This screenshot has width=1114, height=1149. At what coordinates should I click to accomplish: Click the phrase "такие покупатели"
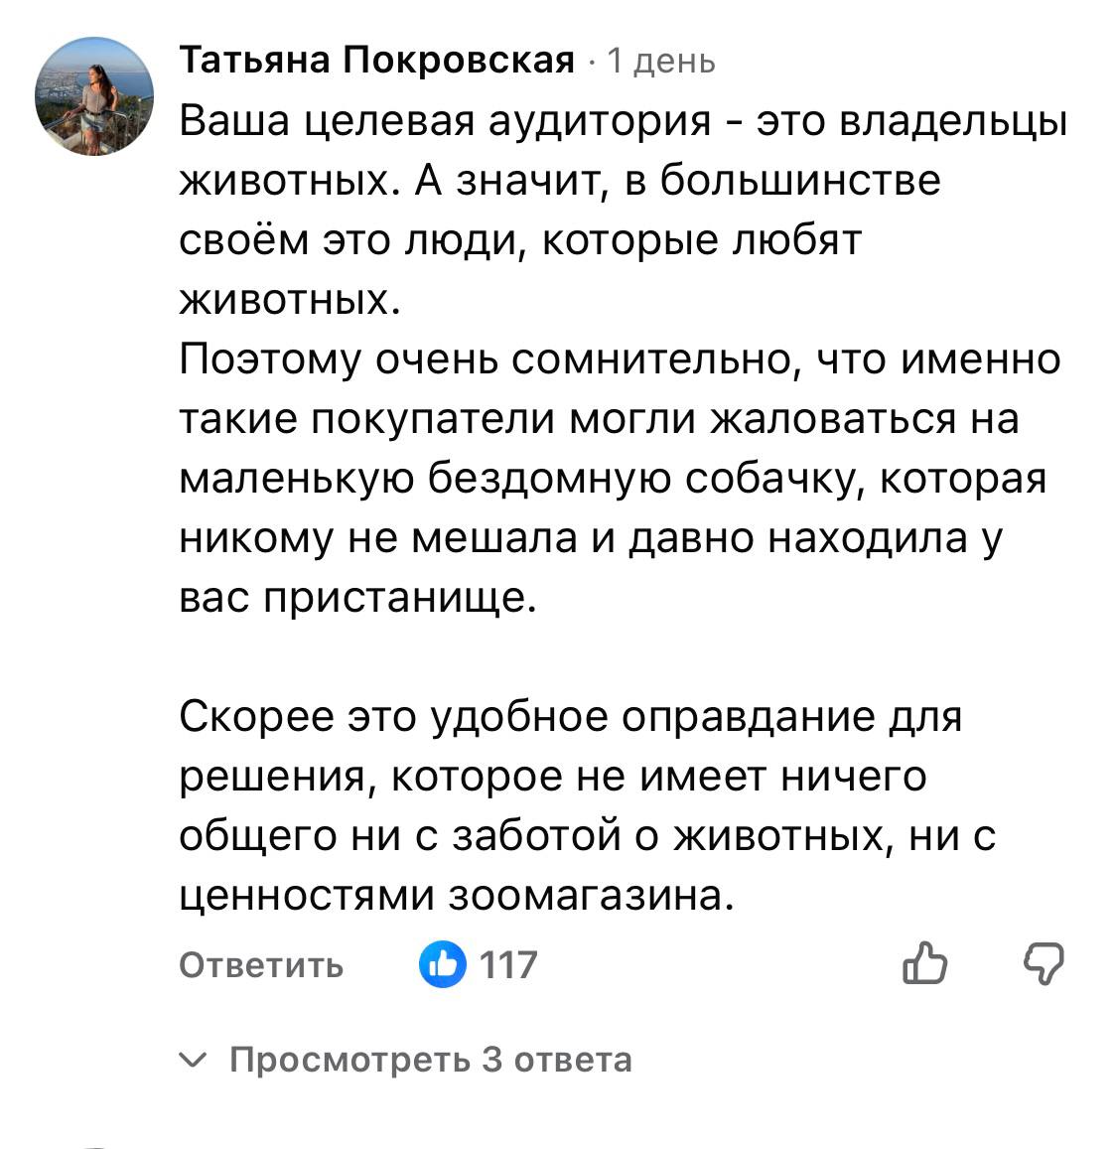[x=364, y=419]
